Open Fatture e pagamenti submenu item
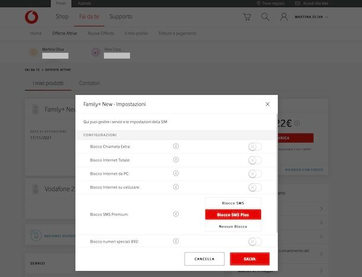This screenshot has height=277, width=362. tap(177, 33)
